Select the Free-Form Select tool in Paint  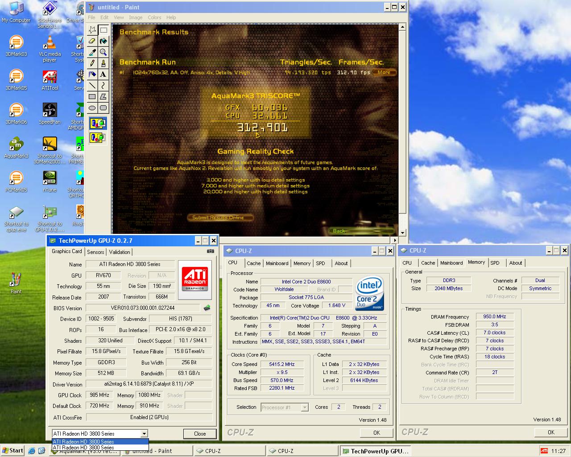point(92,30)
